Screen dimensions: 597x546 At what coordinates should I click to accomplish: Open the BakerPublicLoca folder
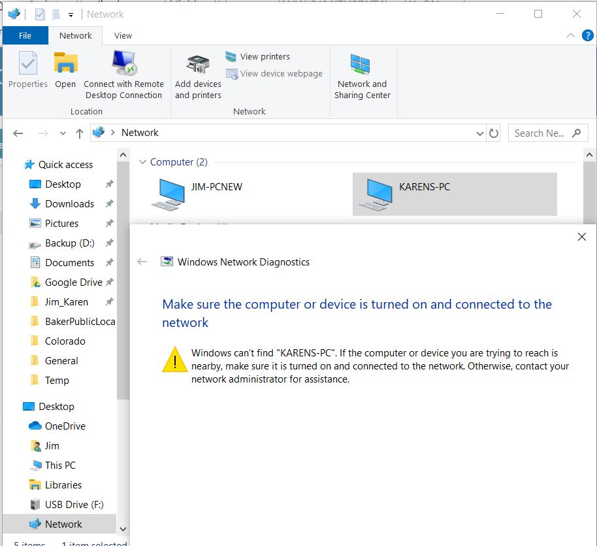click(80, 322)
